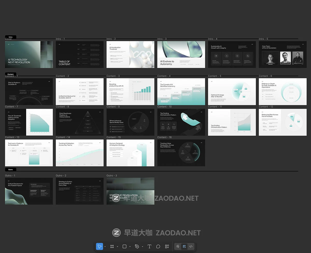Select the Core Team slide thumbnail

(x=282, y=55)
